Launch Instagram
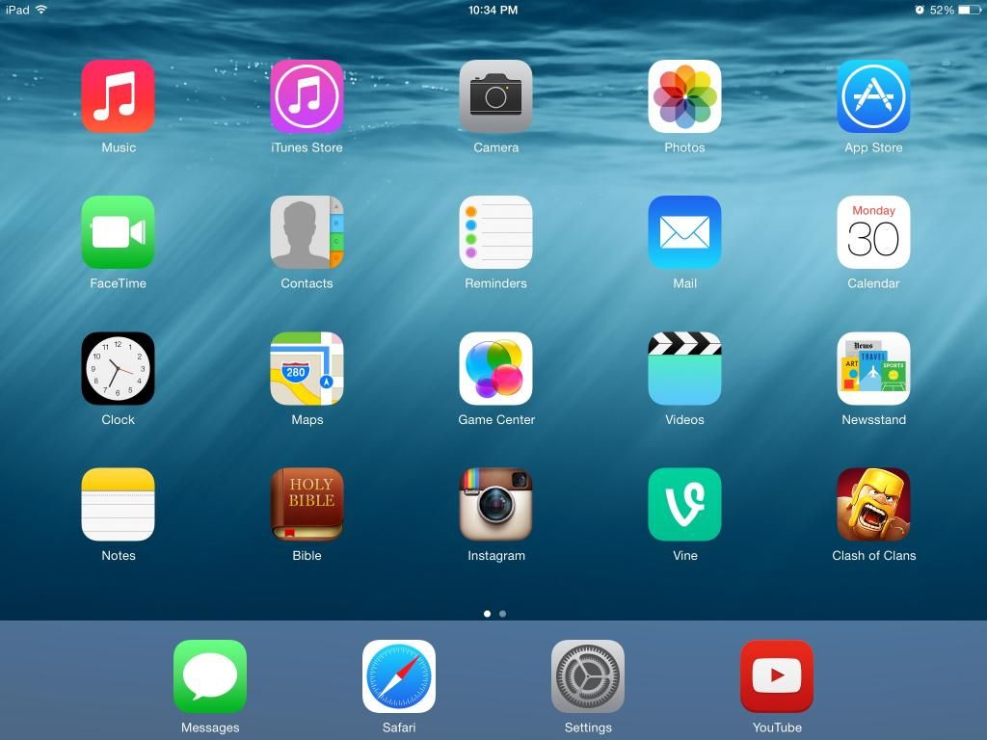This screenshot has height=740, width=987. (495, 504)
